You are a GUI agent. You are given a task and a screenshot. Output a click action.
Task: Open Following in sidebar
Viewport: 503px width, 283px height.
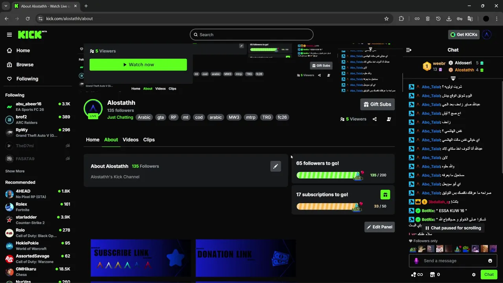click(x=22, y=79)
